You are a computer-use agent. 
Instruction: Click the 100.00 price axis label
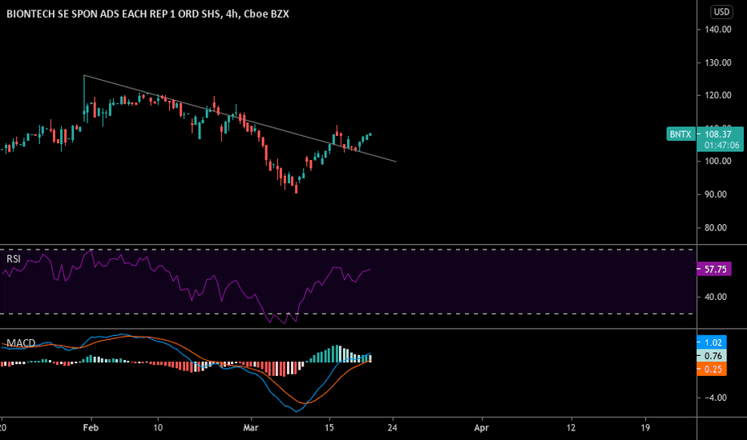[718, 162]
